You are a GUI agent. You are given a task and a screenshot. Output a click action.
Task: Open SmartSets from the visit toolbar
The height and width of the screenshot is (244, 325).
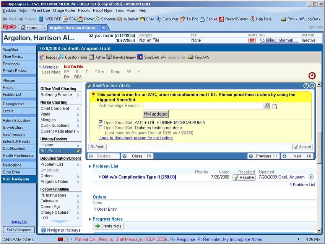148,57
